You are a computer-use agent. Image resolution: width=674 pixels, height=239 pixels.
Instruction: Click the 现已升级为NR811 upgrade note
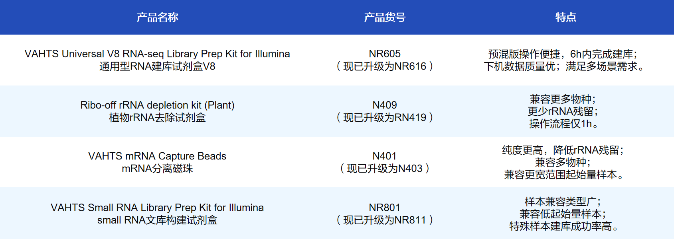[385, 220]
